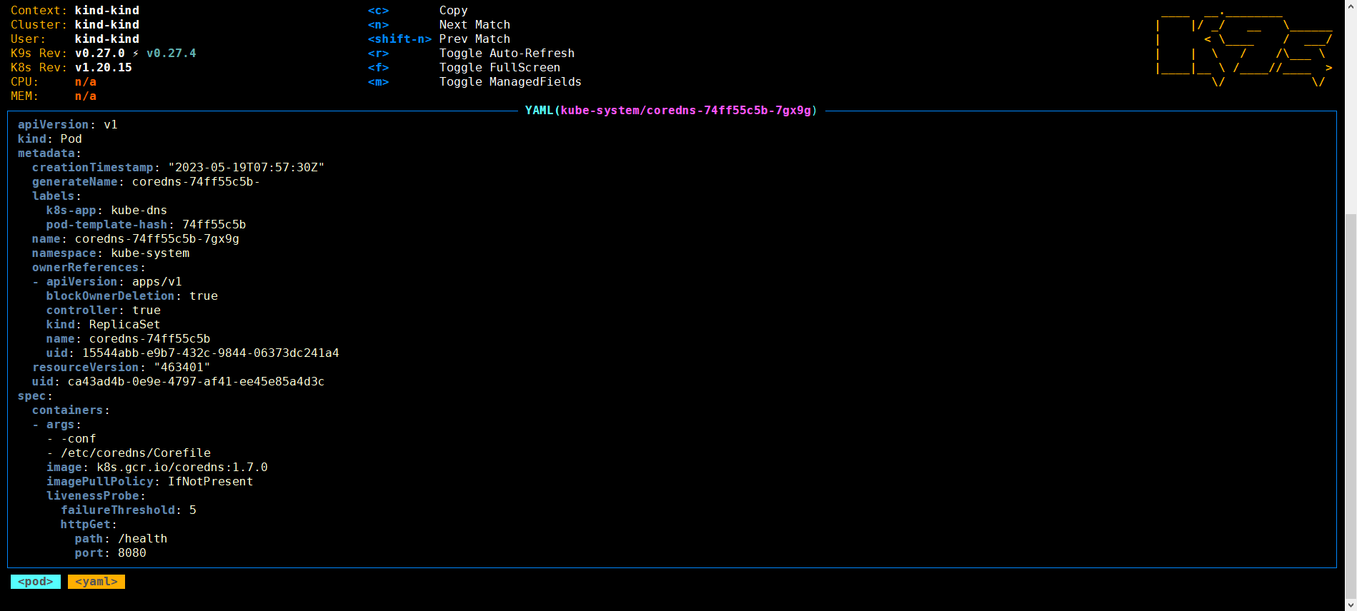Screen dimensions: 1357x611
Task: Select the <pod> breadcrumb tab
Action: point(36,582)
